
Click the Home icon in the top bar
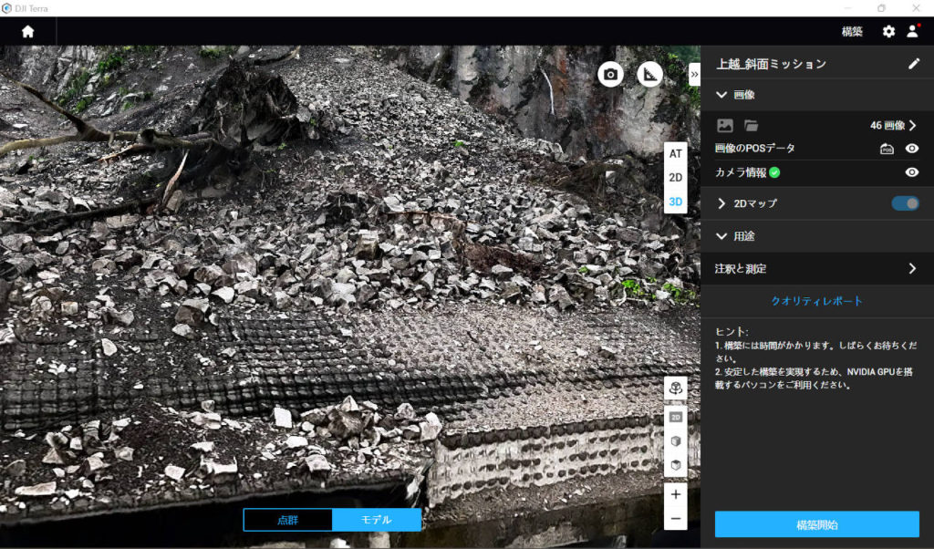(27, 31)
